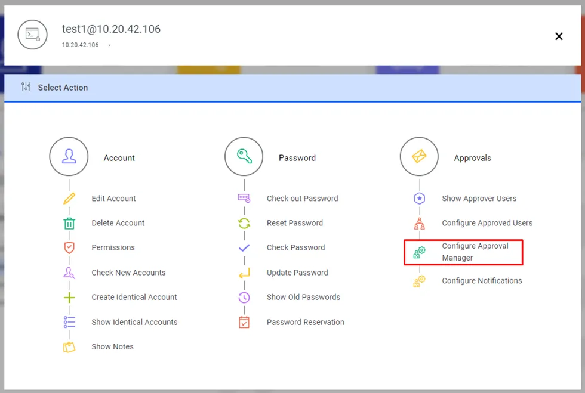The height and width of the screenshot is (393, 585).
Task: Open Update Password
Action: pyautogui.click(x=297, y=273)
